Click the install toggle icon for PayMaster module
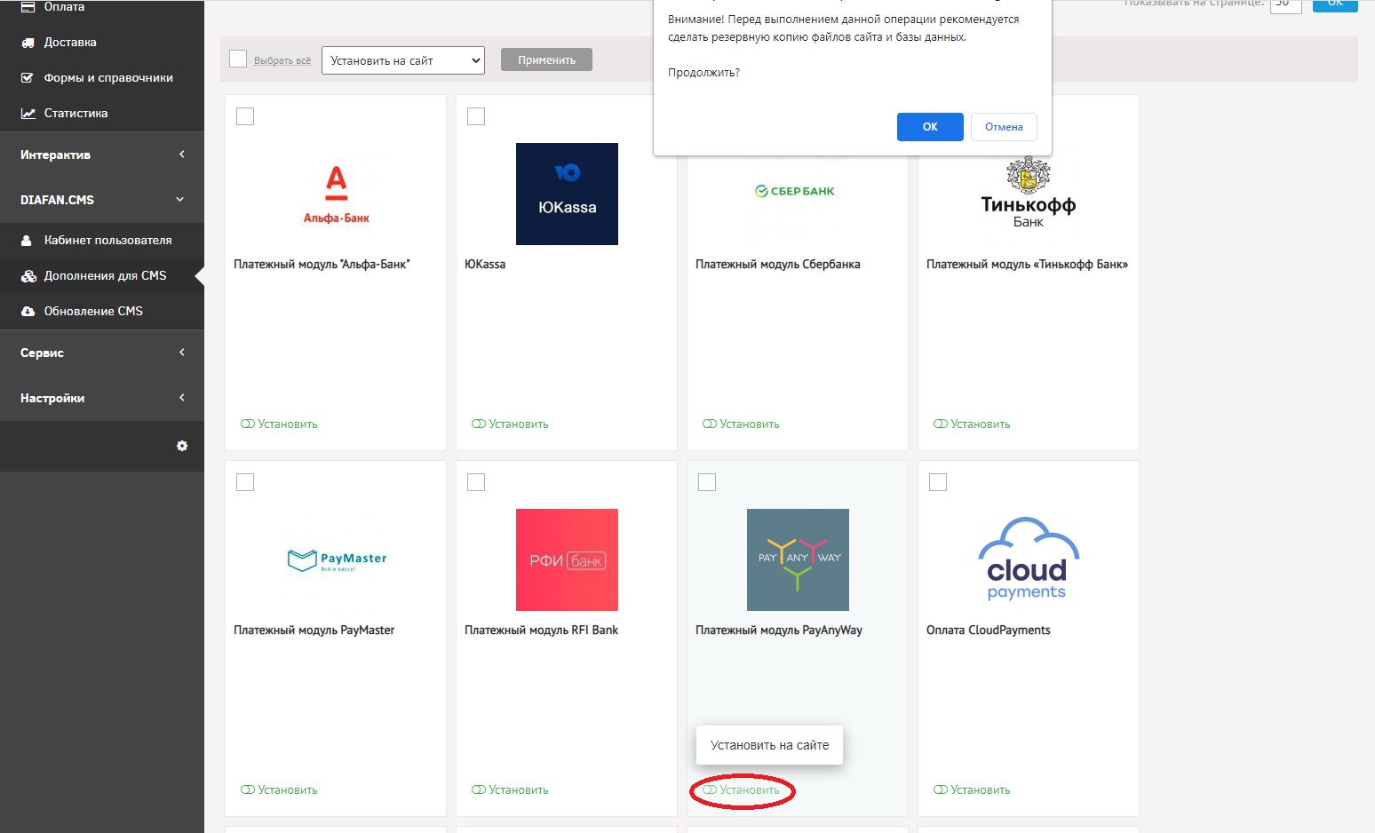The height and width of the screenshot is (833, 1375). pyautogui.click(x=248, y=790)
